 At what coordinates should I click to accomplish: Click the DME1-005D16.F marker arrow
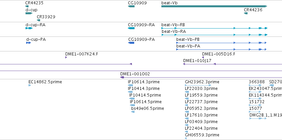click(203, 57)
